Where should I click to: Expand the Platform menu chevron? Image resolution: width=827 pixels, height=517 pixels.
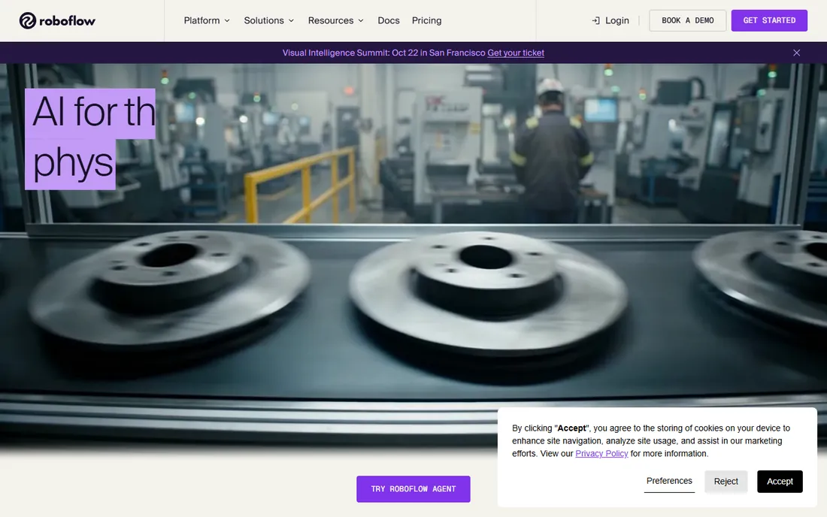coord(227,20)
